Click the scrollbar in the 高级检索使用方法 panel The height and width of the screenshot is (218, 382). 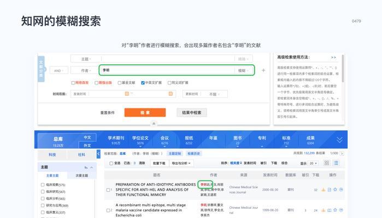pyautogui.click(x=343, y=69)
